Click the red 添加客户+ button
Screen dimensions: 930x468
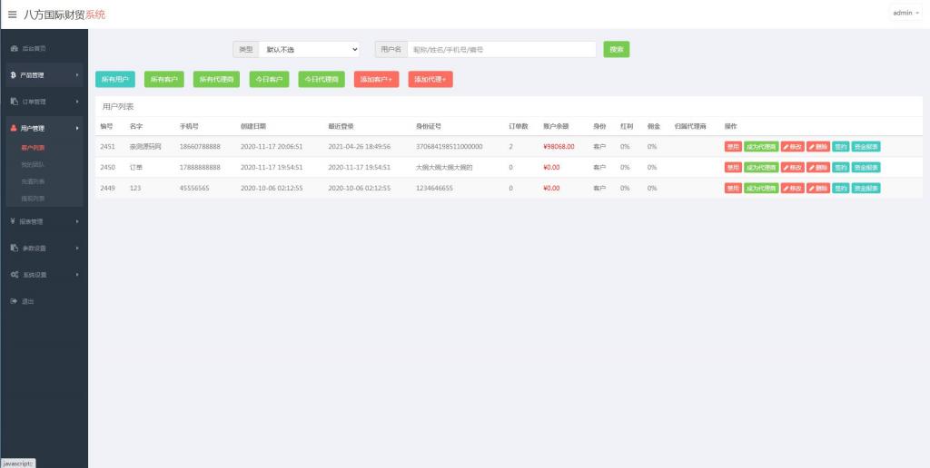click(x=376, y=80)
